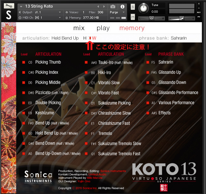Switch to the play tab
This screenshot has height=194, width=206.
[103, 28]
